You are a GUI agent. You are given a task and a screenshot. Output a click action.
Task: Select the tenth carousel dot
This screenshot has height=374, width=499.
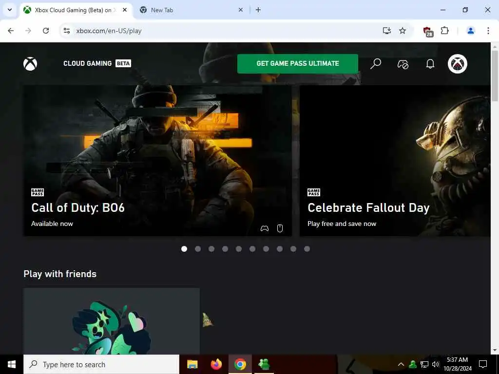[307, 249]
